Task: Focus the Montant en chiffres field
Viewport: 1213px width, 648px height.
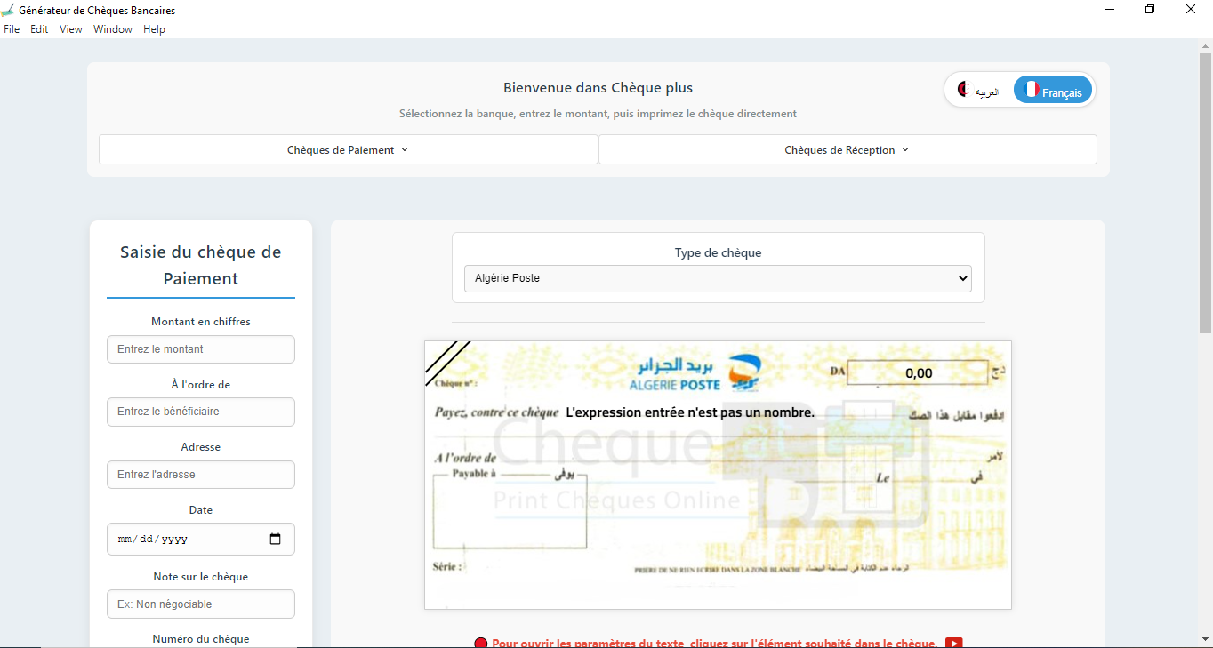Action: point(201,349)
